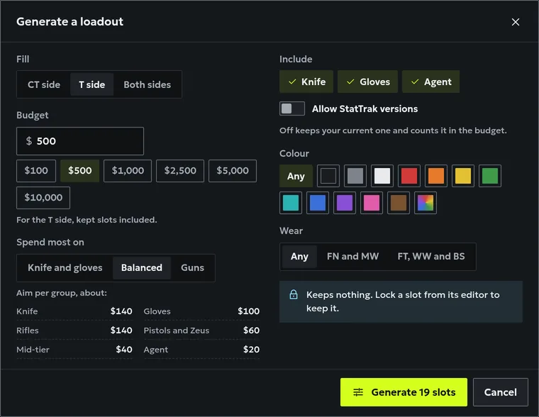This screenshot has width=539, height=417.
Task: Cancel the loadout generation
Action: (x=501, y=392)
